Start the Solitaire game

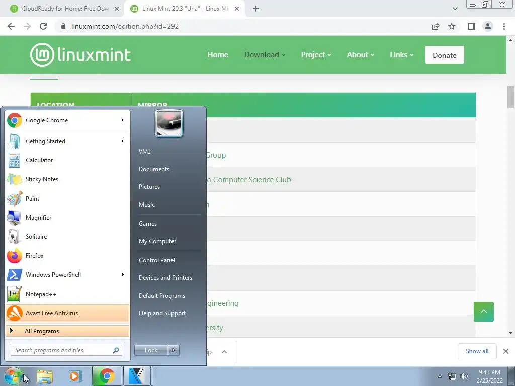coord(67,236)
